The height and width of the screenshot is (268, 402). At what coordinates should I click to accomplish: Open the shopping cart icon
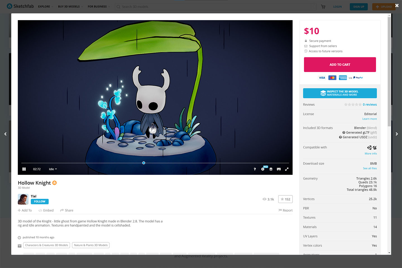pyautogui.click(x=323, y=7)
